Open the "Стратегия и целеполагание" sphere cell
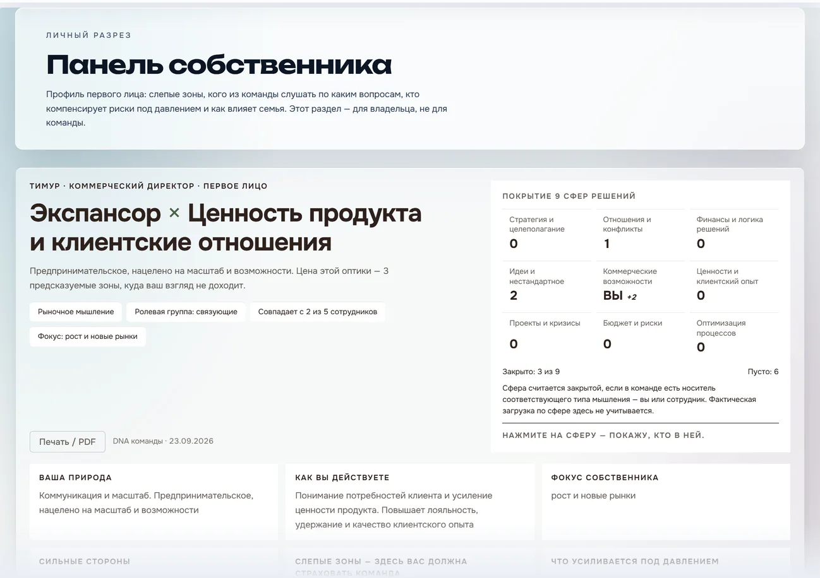Screen dimensions: 820x578 [546, 235]
